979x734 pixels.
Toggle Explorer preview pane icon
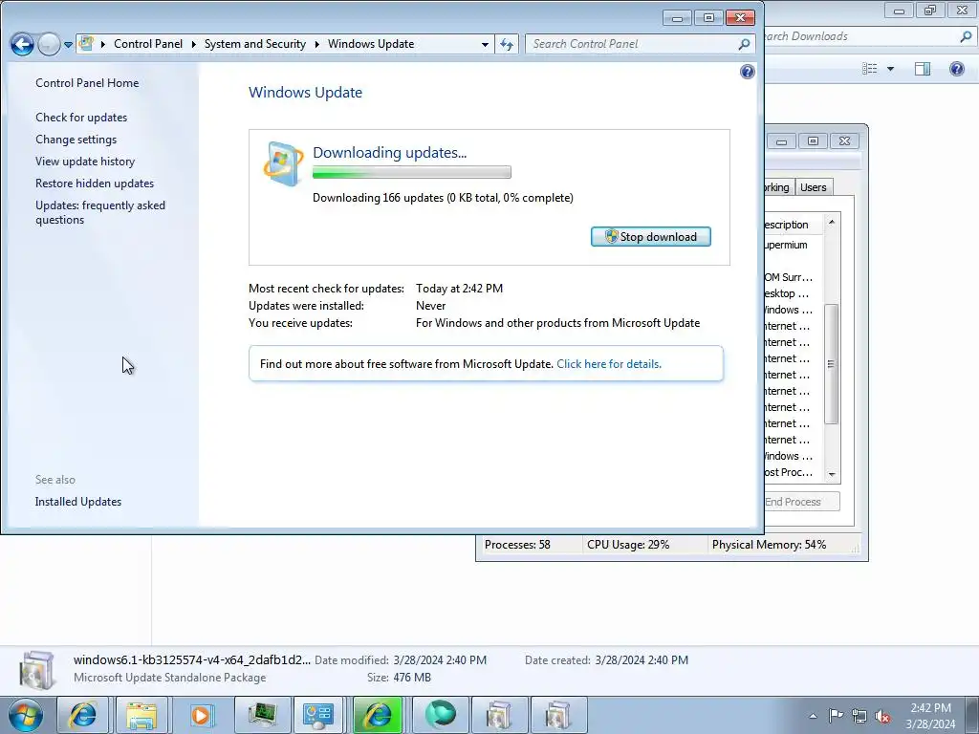coord(923,69)
